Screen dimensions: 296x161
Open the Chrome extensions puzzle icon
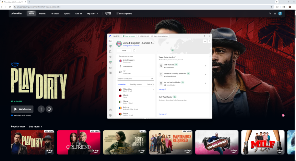click(277, 7)
